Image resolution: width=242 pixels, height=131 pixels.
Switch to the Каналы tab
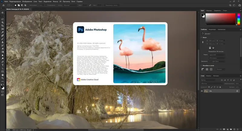coord(209,76)
